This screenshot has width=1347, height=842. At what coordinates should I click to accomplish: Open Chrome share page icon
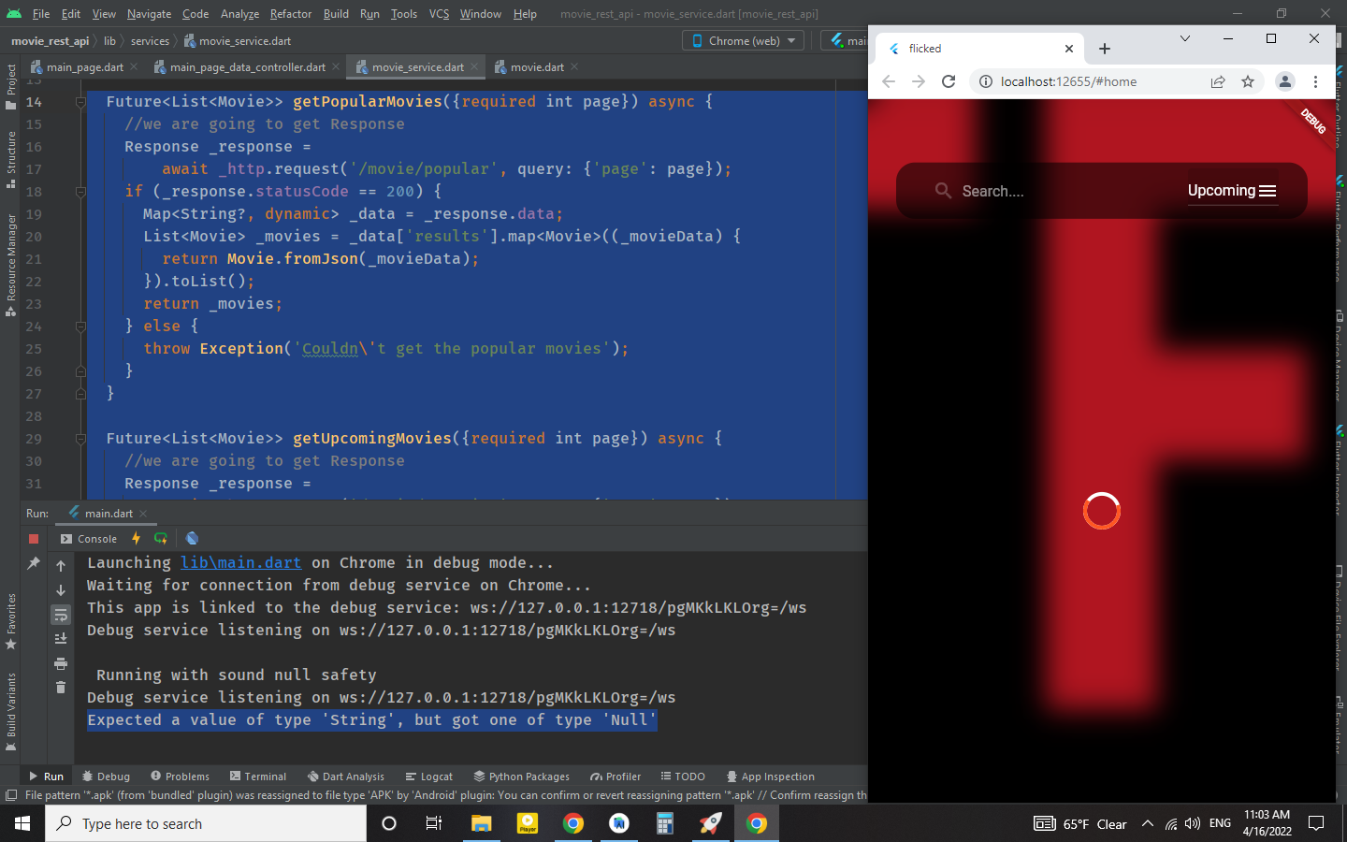click(1218, 81)
